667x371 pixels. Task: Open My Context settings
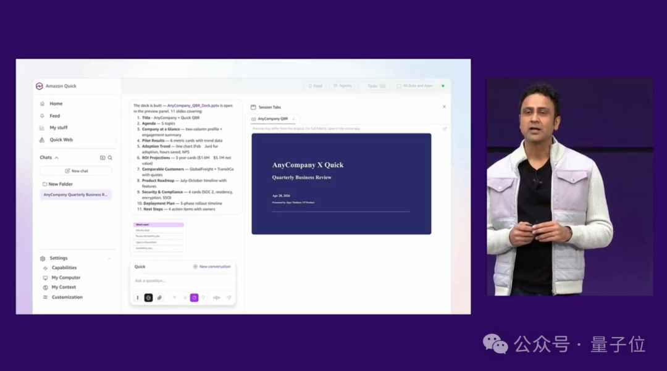click(x=64, y=287)
